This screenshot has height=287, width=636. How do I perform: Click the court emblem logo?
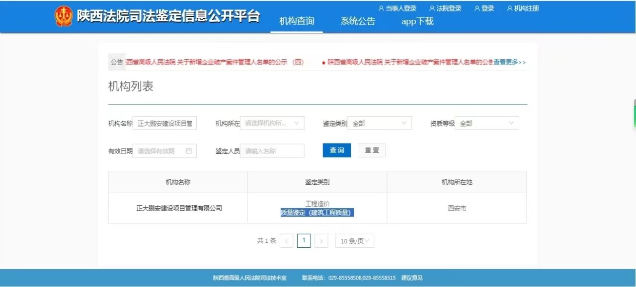pos(64,16)
